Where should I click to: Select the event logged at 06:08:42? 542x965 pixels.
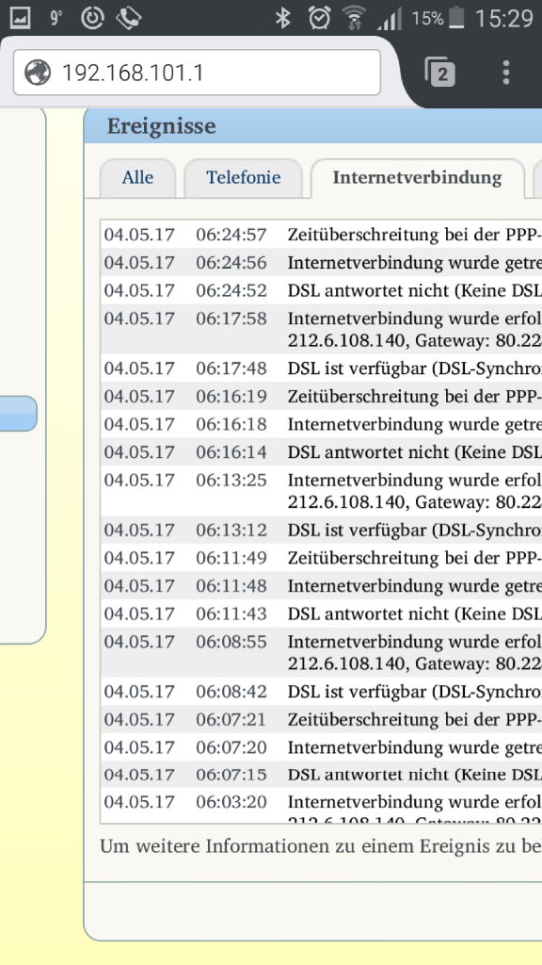click(322, 692)
